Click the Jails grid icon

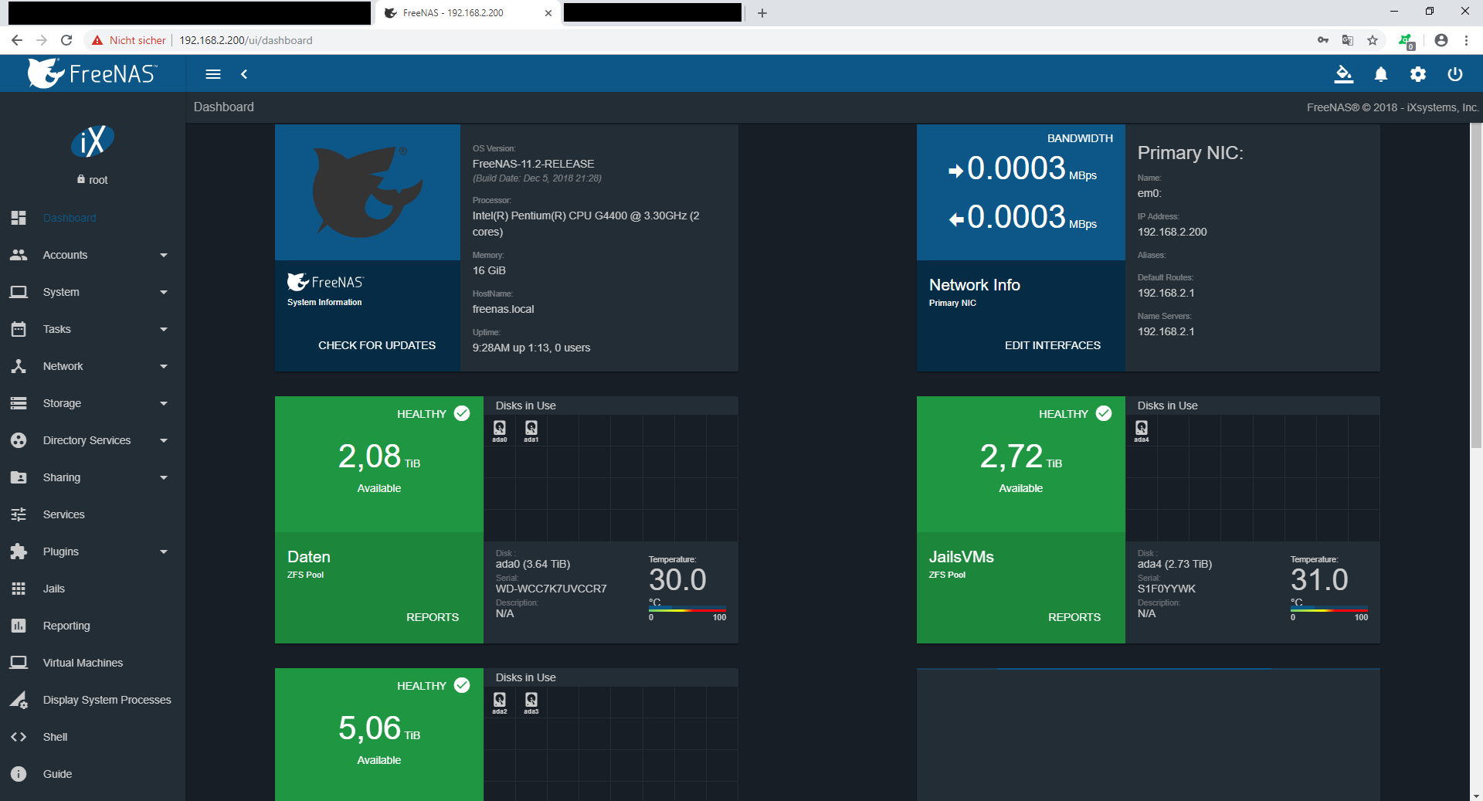19,589
